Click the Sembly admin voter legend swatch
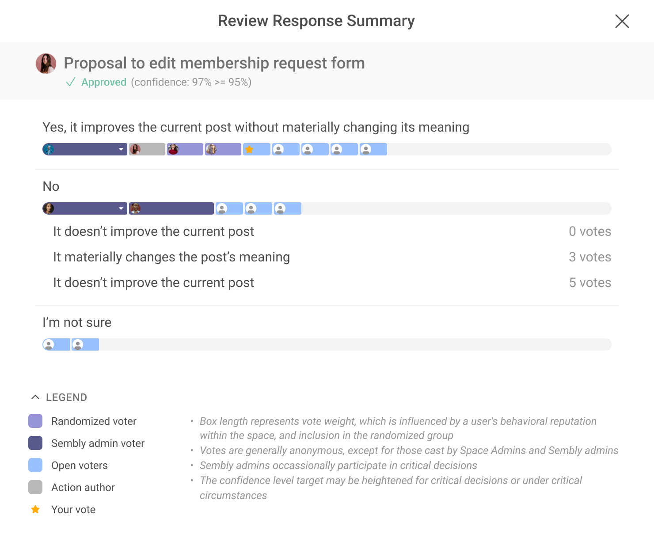 (35, 443)
